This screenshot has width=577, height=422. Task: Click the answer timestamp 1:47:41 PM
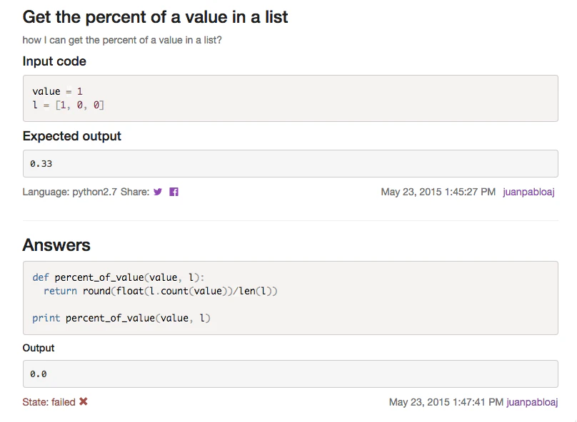pos(446,402)
